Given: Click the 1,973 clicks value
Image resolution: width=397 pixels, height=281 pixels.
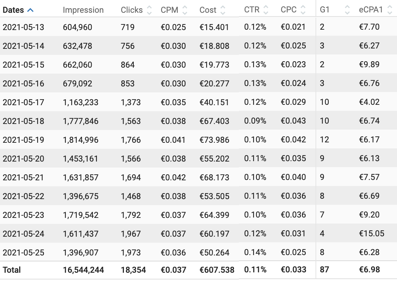Looking at the screenshot, I should click(130, 252).
